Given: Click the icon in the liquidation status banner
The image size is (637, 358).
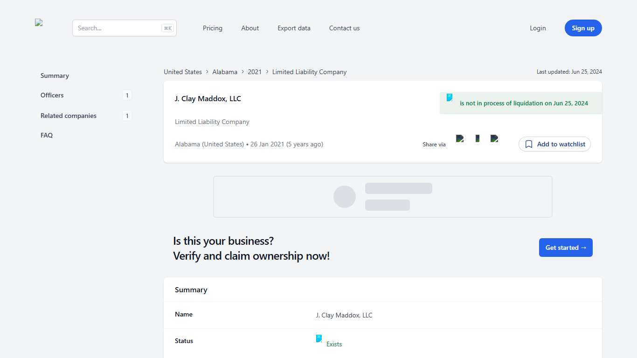Looking at the screenshot, I should pyautogui.click(x=450, y=97).
